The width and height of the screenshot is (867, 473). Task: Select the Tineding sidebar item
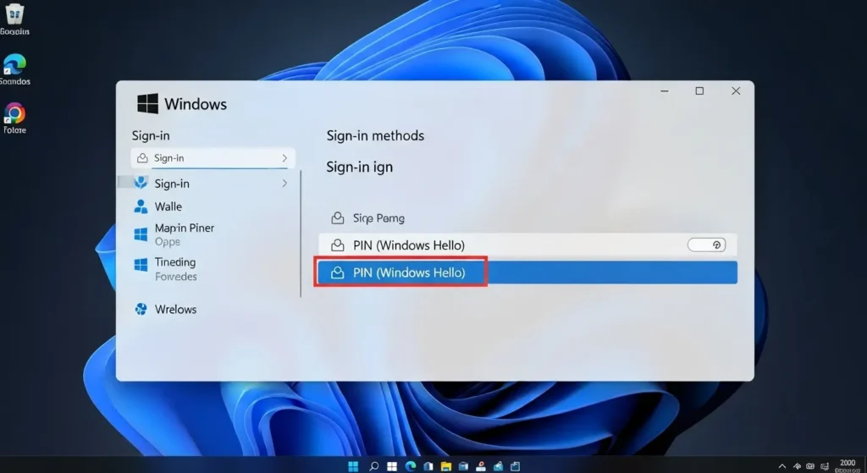tap(165, 269)
